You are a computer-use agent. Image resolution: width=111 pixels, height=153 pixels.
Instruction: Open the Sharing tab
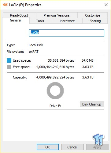pos(95,21)
